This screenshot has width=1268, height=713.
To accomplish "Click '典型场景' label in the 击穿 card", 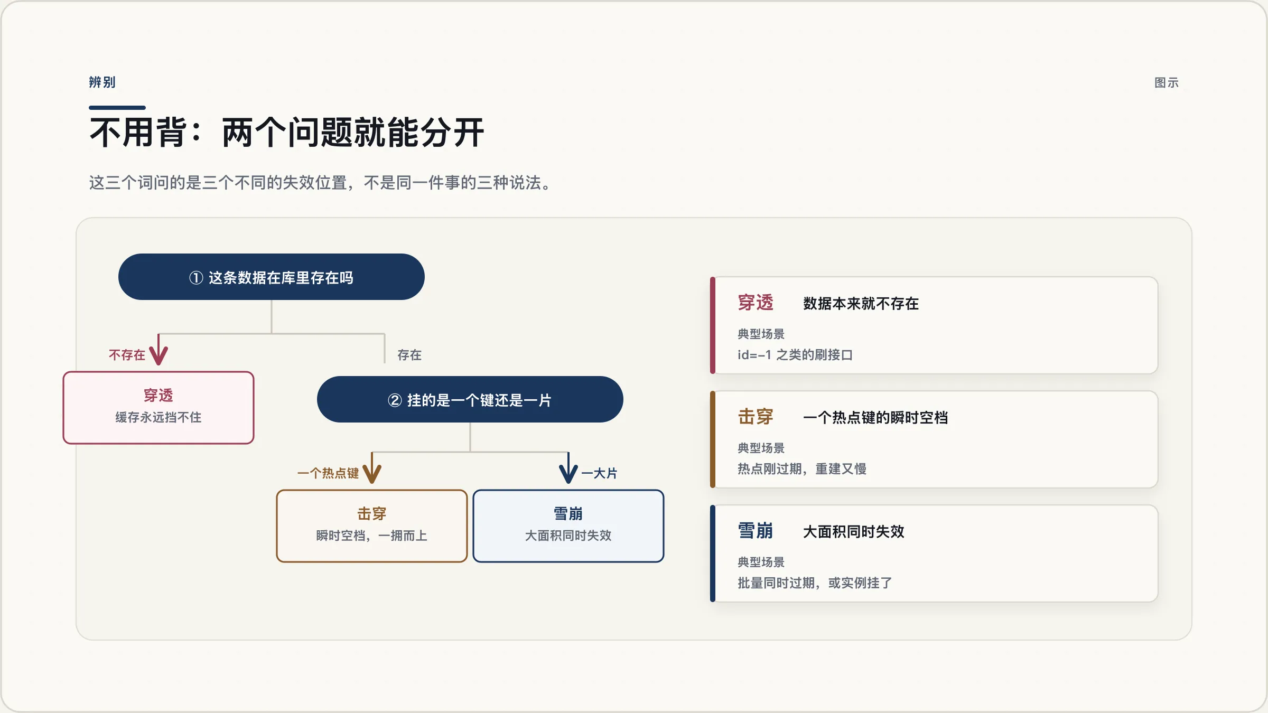I will 761,448.
